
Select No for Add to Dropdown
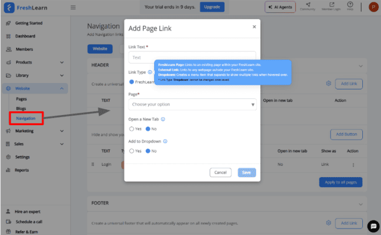tap(148, 151)
